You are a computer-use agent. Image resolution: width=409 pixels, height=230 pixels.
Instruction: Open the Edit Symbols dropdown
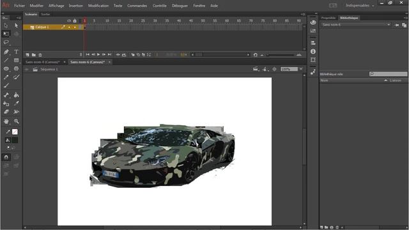click(265, 69)
